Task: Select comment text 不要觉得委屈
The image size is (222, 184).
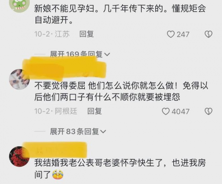Action: 60,86
